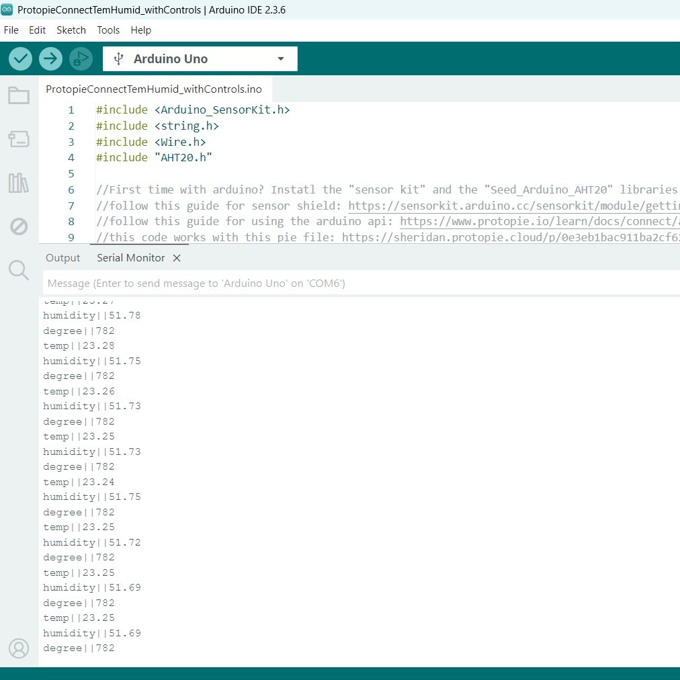
Task: Open the Library Manager sidebar icon
Action: (x=19, y=183)
